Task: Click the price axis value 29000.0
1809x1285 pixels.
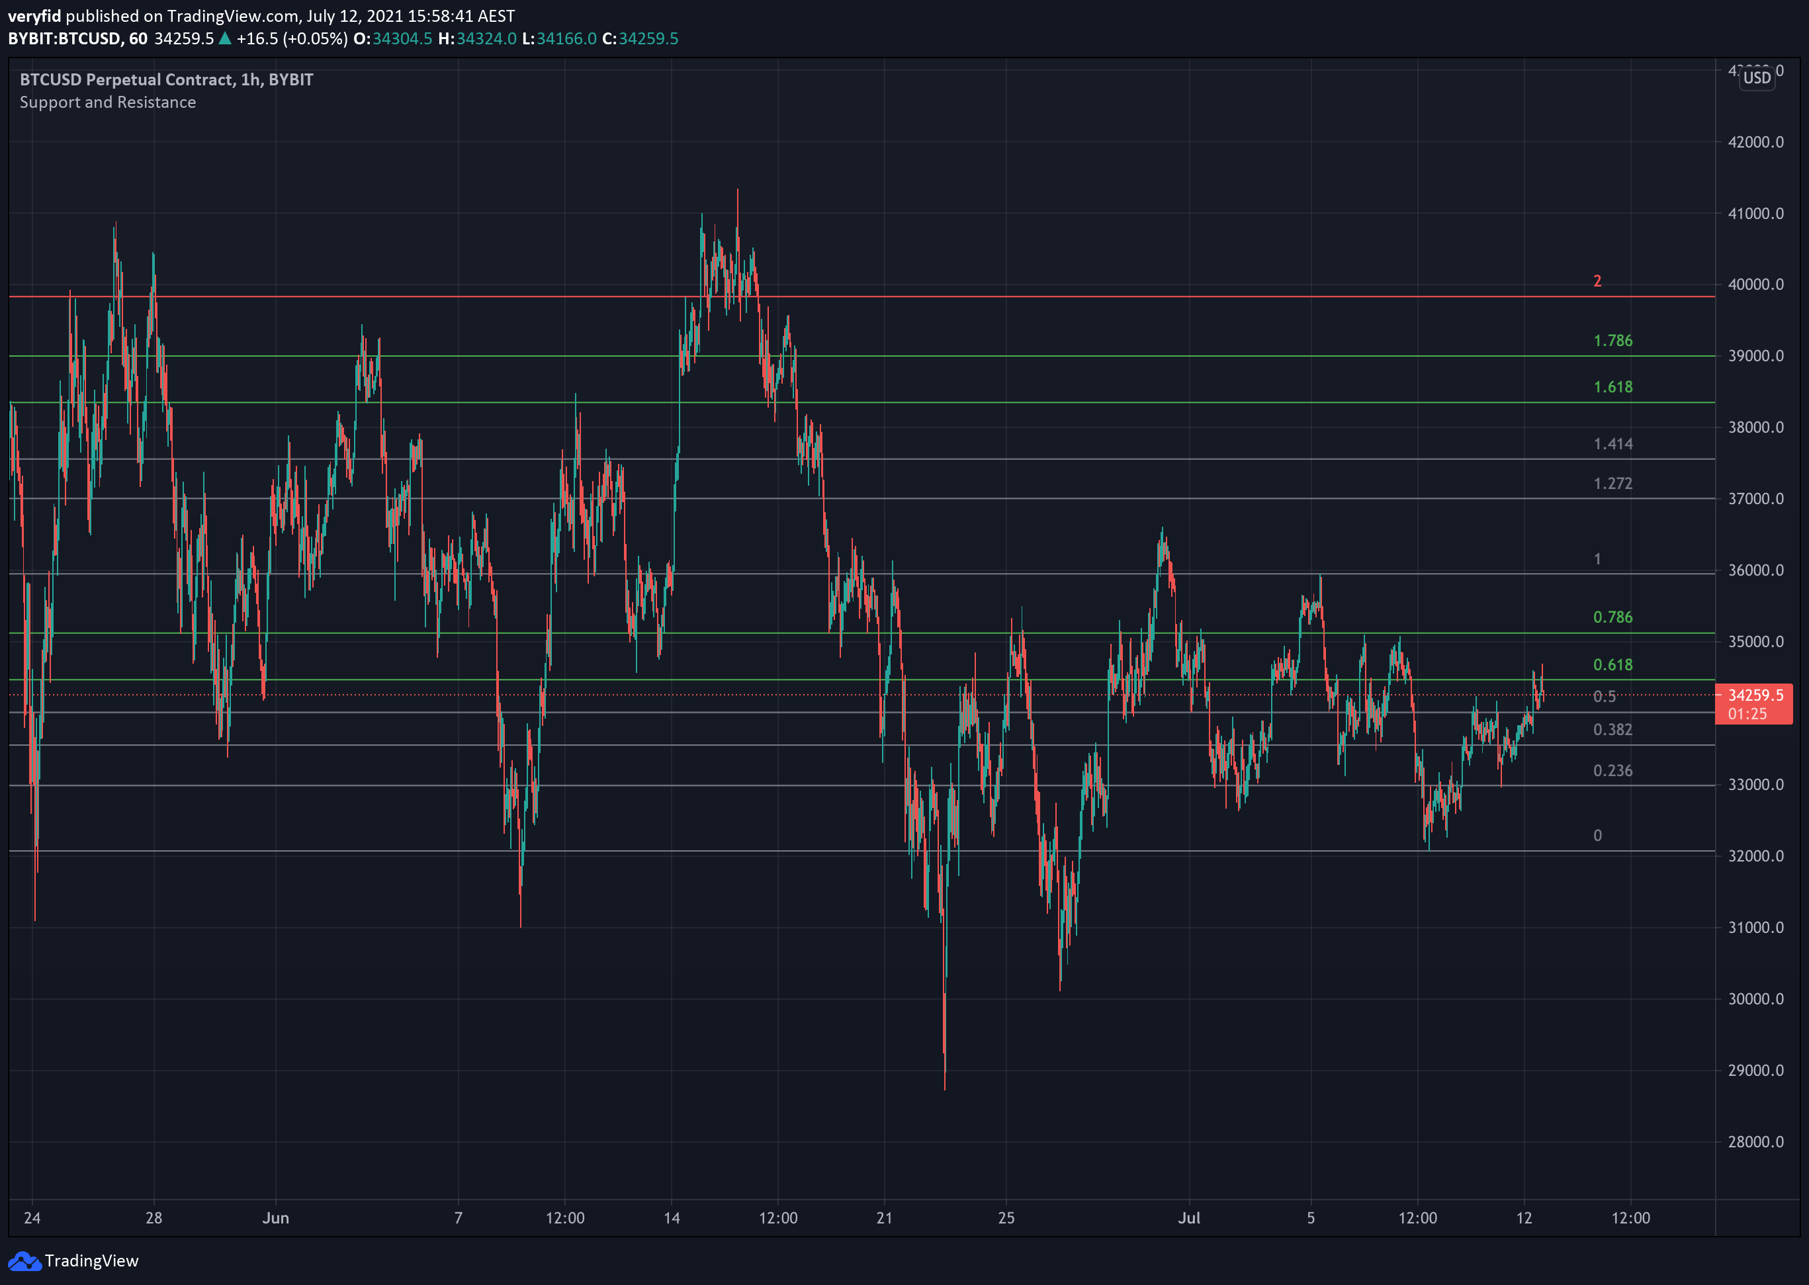Action: tap(1756, 1071)
